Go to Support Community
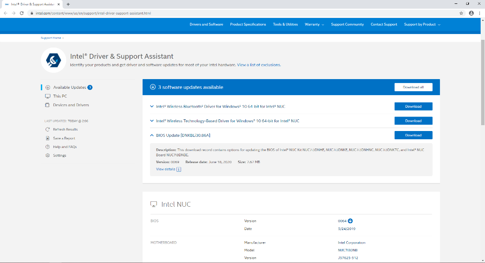Screen dimensions: 485x263 (347, 24)
